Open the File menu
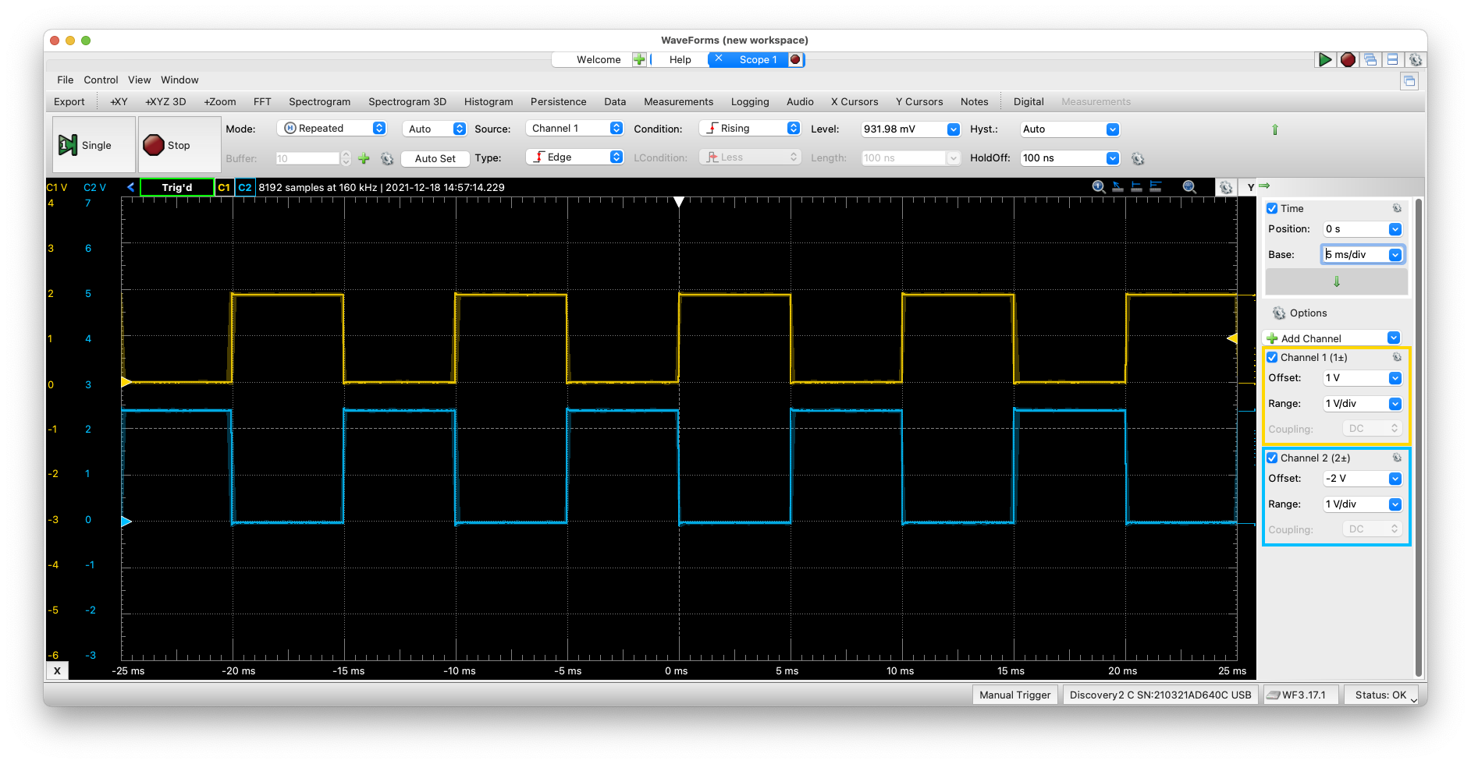 [65, 80]
